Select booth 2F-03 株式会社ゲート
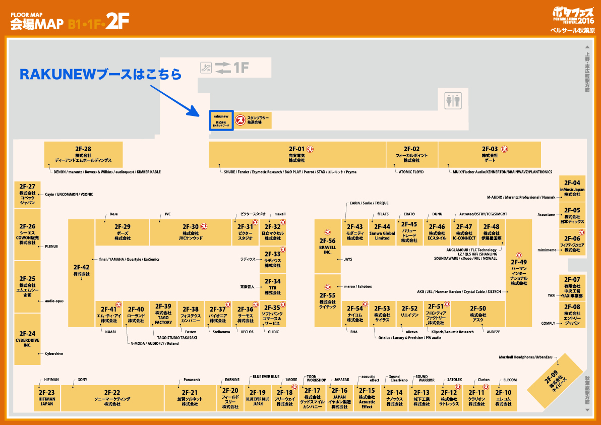The image size is (601, 425). (490, 154)
